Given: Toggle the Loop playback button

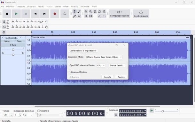Looking at the screenshot, I should pyautogui.click(x=65, y=14).
